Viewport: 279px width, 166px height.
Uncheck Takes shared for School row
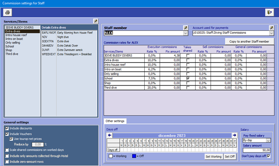tap(188, 78)
